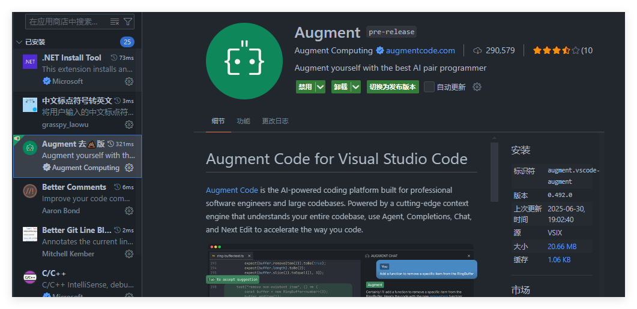The width and height of the screenshot is (637, 309).
Task: Click the 禁用 button
Action: coord(306,87)
